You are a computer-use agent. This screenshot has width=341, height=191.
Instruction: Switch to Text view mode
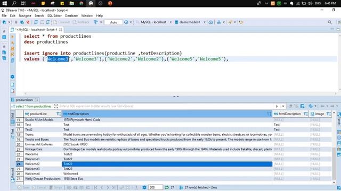12,133
